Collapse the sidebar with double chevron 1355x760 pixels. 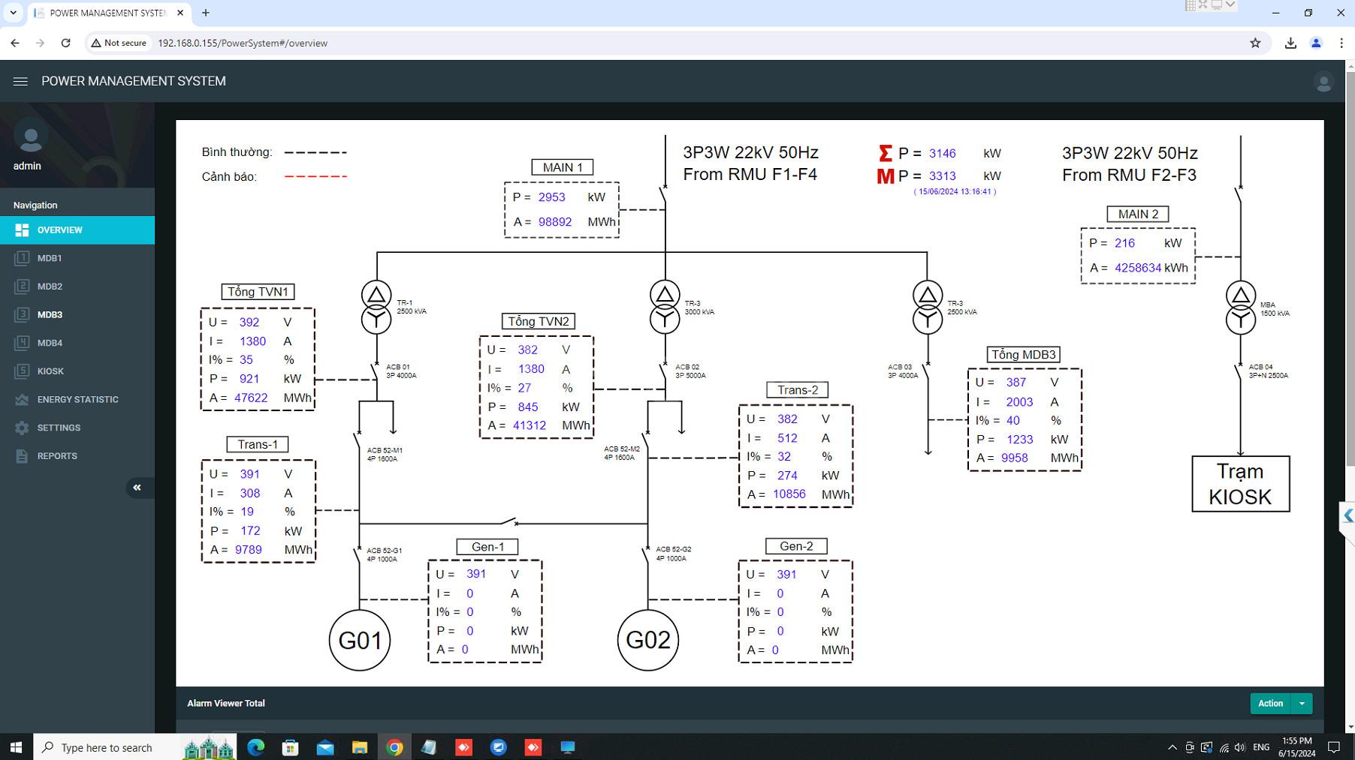[137, 488]
